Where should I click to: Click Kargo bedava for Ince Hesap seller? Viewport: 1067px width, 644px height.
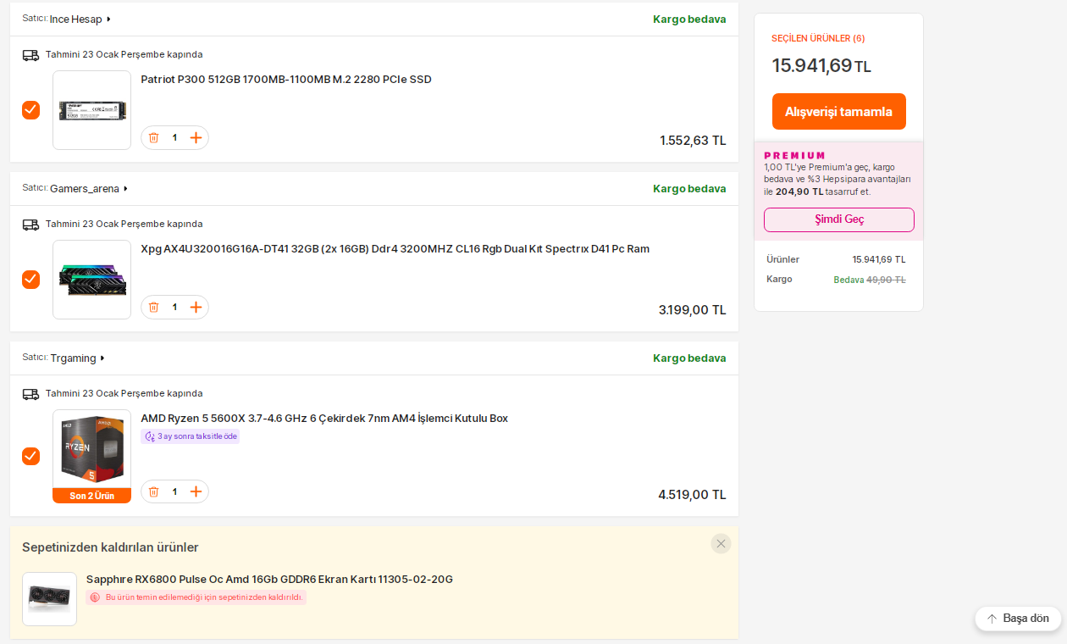point(689,19)
